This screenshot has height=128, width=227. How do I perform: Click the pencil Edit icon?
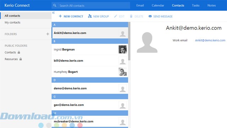pos(115,16)
